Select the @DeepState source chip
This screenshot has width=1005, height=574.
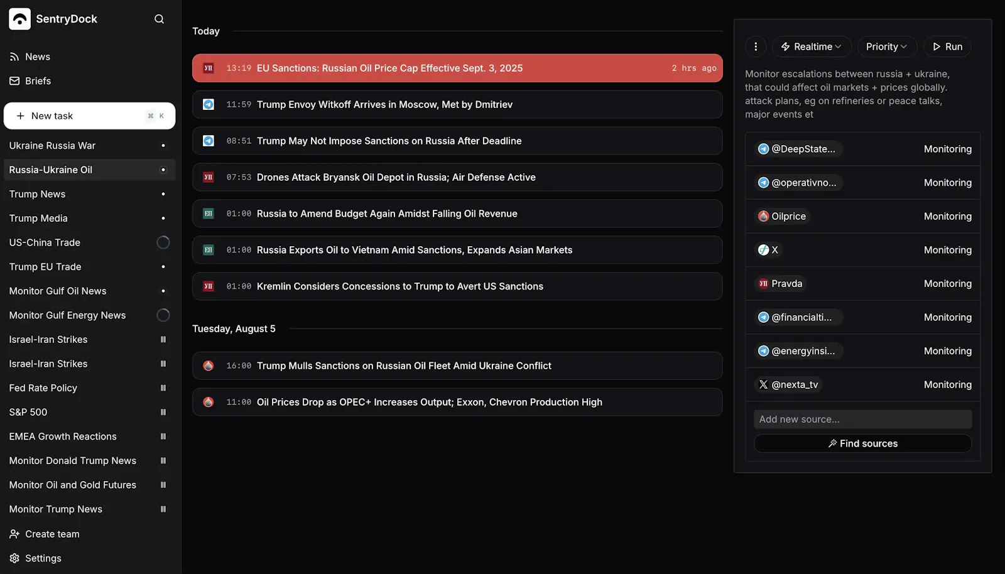(x=798, y=149)
